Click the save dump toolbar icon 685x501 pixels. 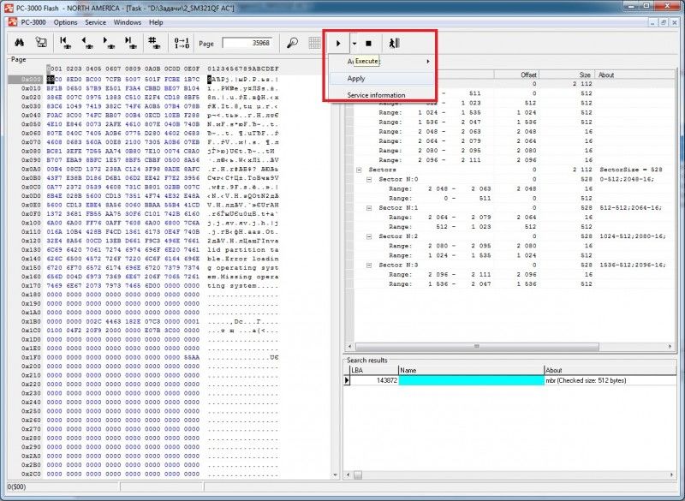[x=41, y=42]
